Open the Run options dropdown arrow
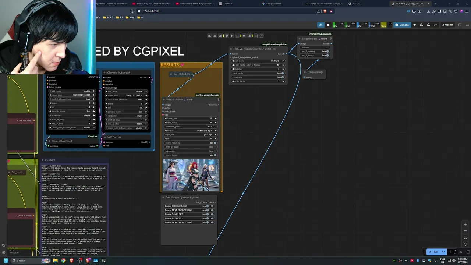The width and height of the screenshot is (471, 265). click(x=443, y=252)
